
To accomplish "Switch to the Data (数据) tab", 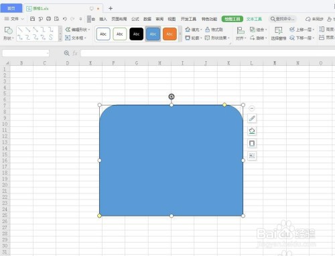I will click(147, 19).
